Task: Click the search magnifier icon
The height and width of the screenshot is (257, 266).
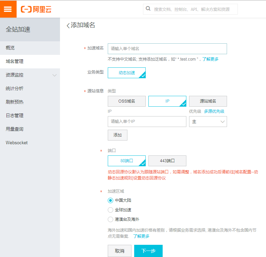Action: click(x=148, y=9)
